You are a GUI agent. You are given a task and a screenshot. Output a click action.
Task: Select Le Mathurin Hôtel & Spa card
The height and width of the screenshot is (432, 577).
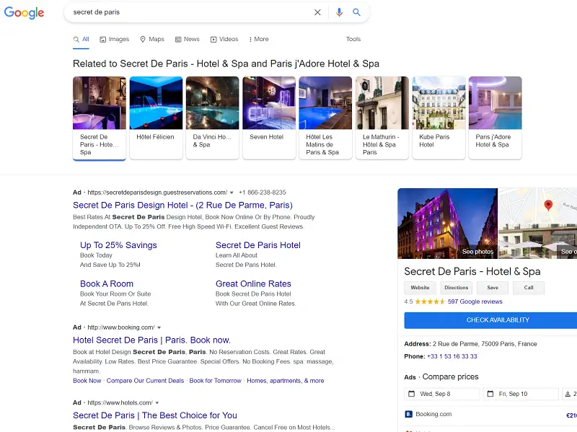coord(382,118)
